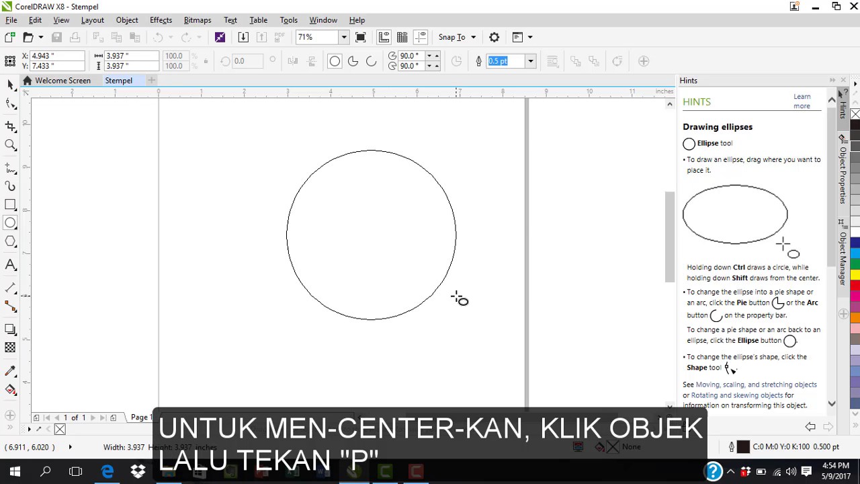
Task: Open Windows Start menu
Action: pos(15,471)
